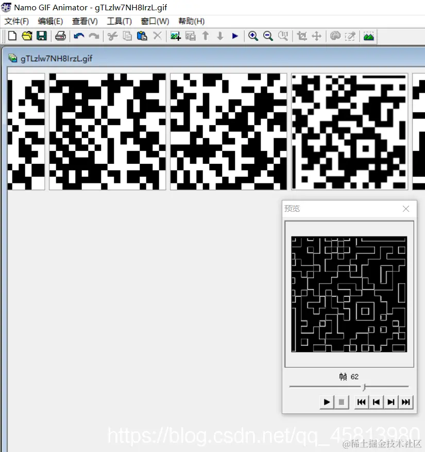This screenshot has height=452, width=425.
Task: Open the 窗口(W) menu
Action: pyautogui.click(x=155, y=21)
